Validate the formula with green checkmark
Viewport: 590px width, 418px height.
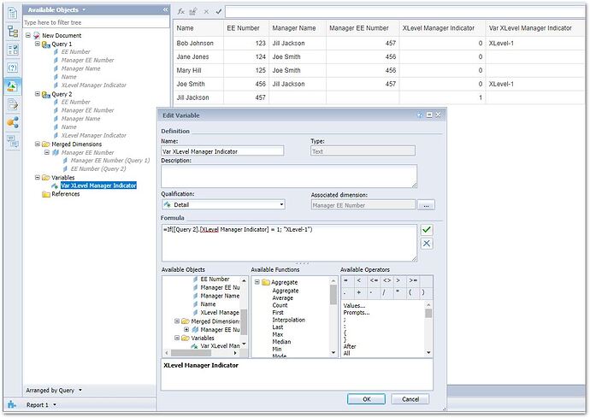point(427,229)
